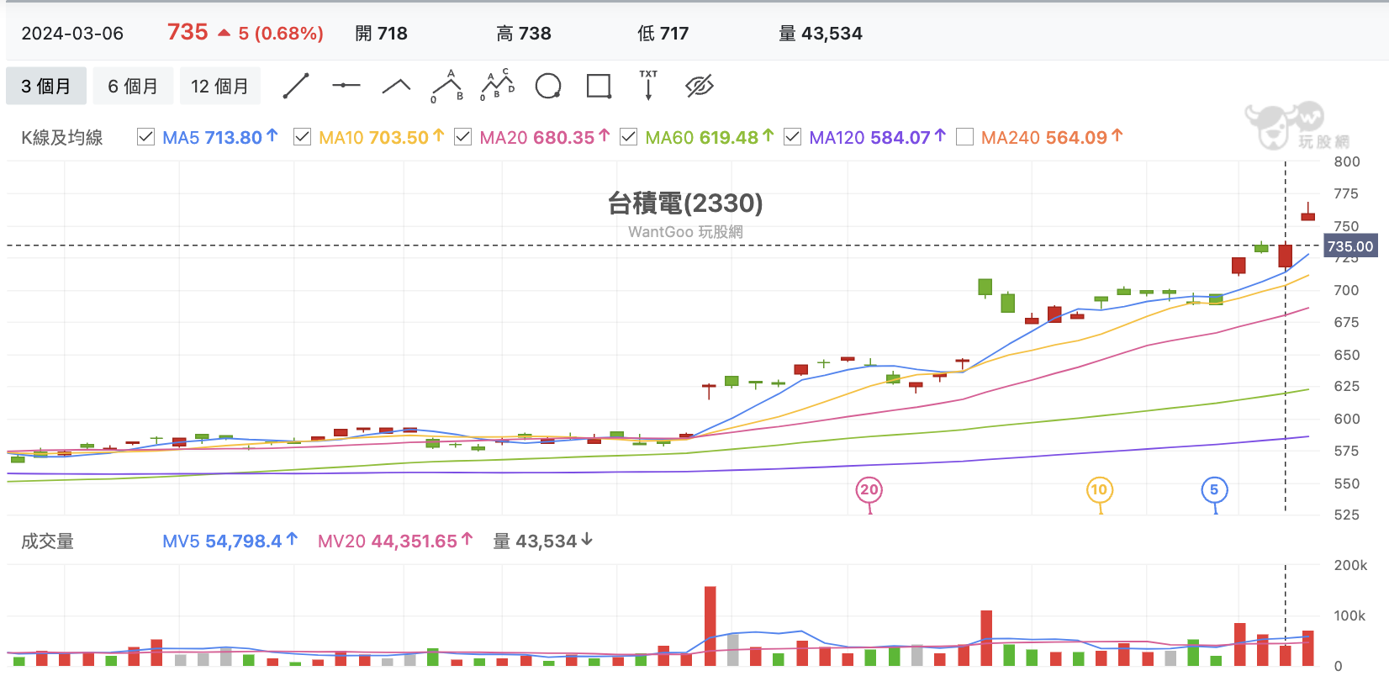
Task: Pick the rectangle drawing tool
Action: [599, 86]
